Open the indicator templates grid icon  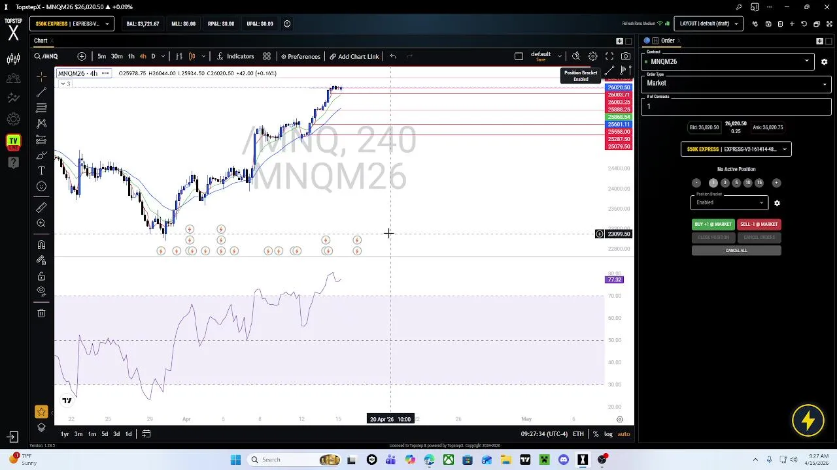click(x=267, y=56)
